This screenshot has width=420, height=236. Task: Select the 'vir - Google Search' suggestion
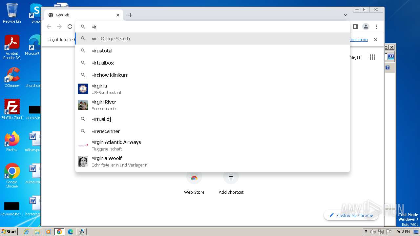point(213,39)
